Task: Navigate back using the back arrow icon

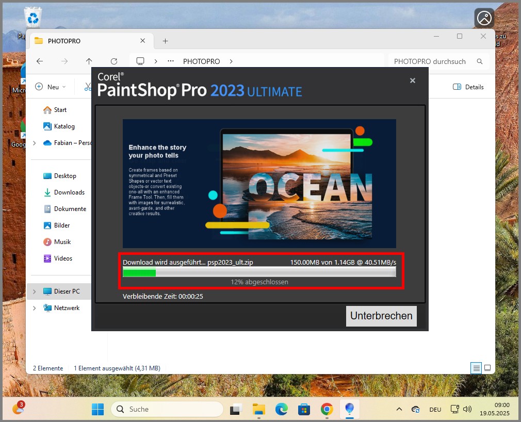Action: (40, 61)
